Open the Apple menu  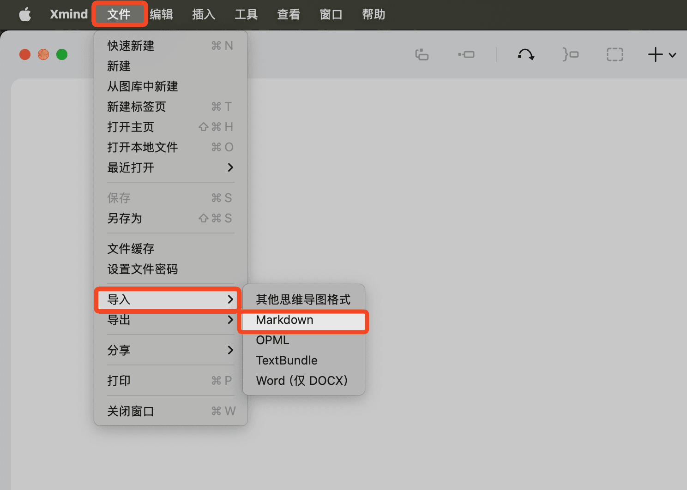25,14
